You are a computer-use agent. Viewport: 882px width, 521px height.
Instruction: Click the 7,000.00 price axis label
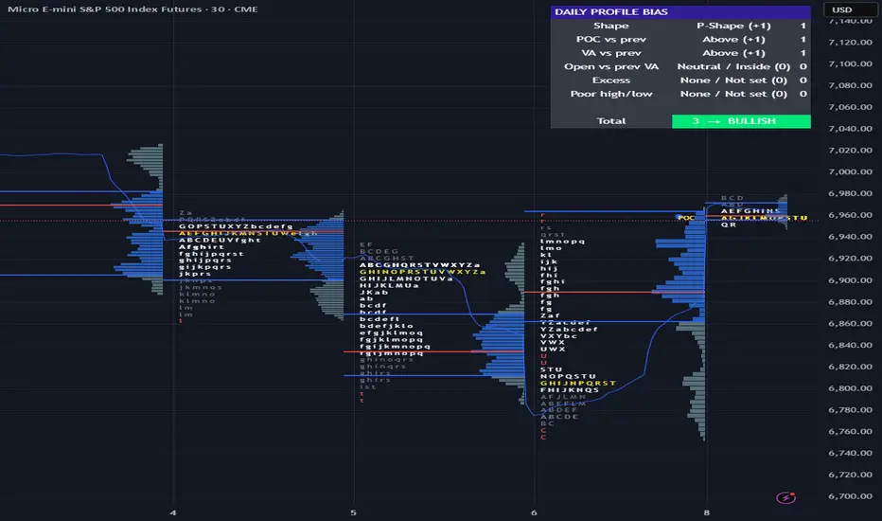point(850,171)
